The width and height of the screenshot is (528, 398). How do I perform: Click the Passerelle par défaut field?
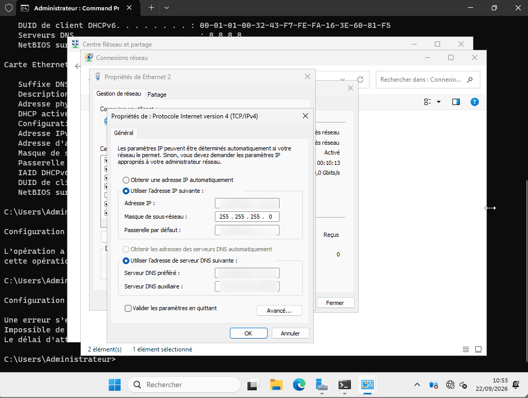[247, 230]
